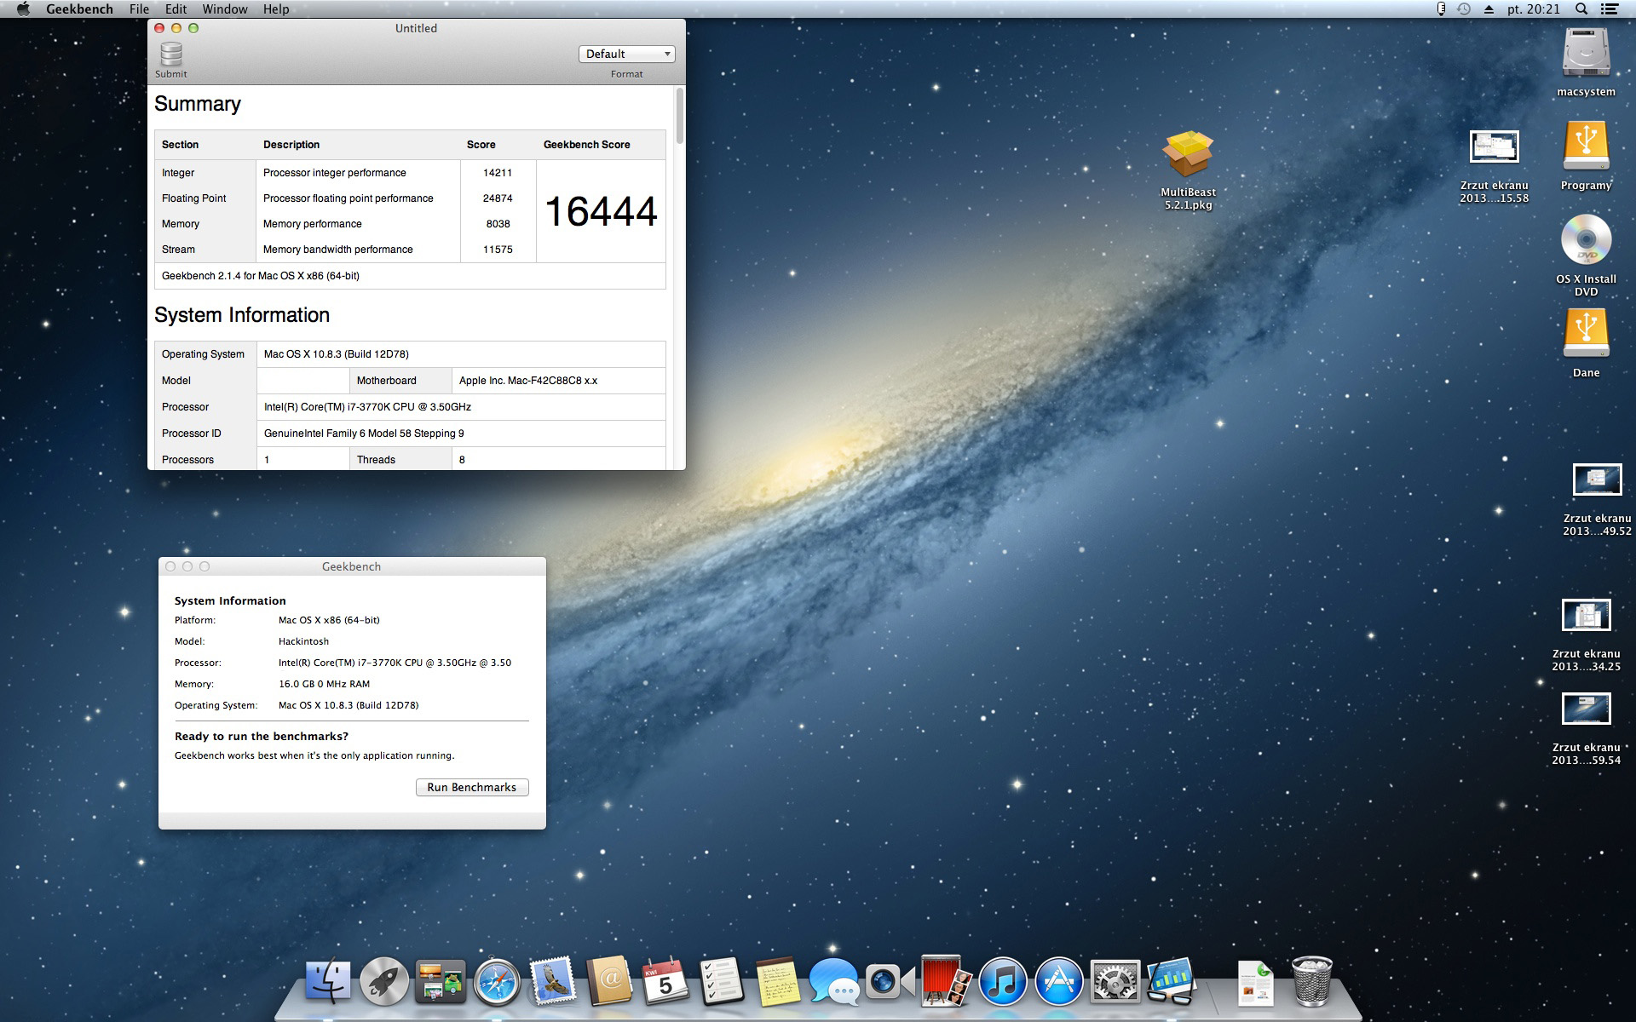1636x1022 pixels.
Task: Select the Dane USB drive icon
Action: point(1586,334)
